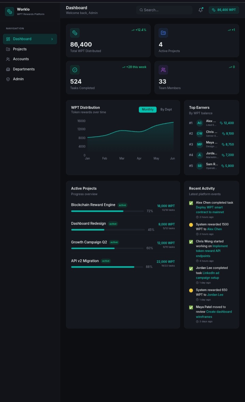Open Projects in the sidebar
Screen dimensions: 245x402
pyautogui.click(x=30, y=49)
